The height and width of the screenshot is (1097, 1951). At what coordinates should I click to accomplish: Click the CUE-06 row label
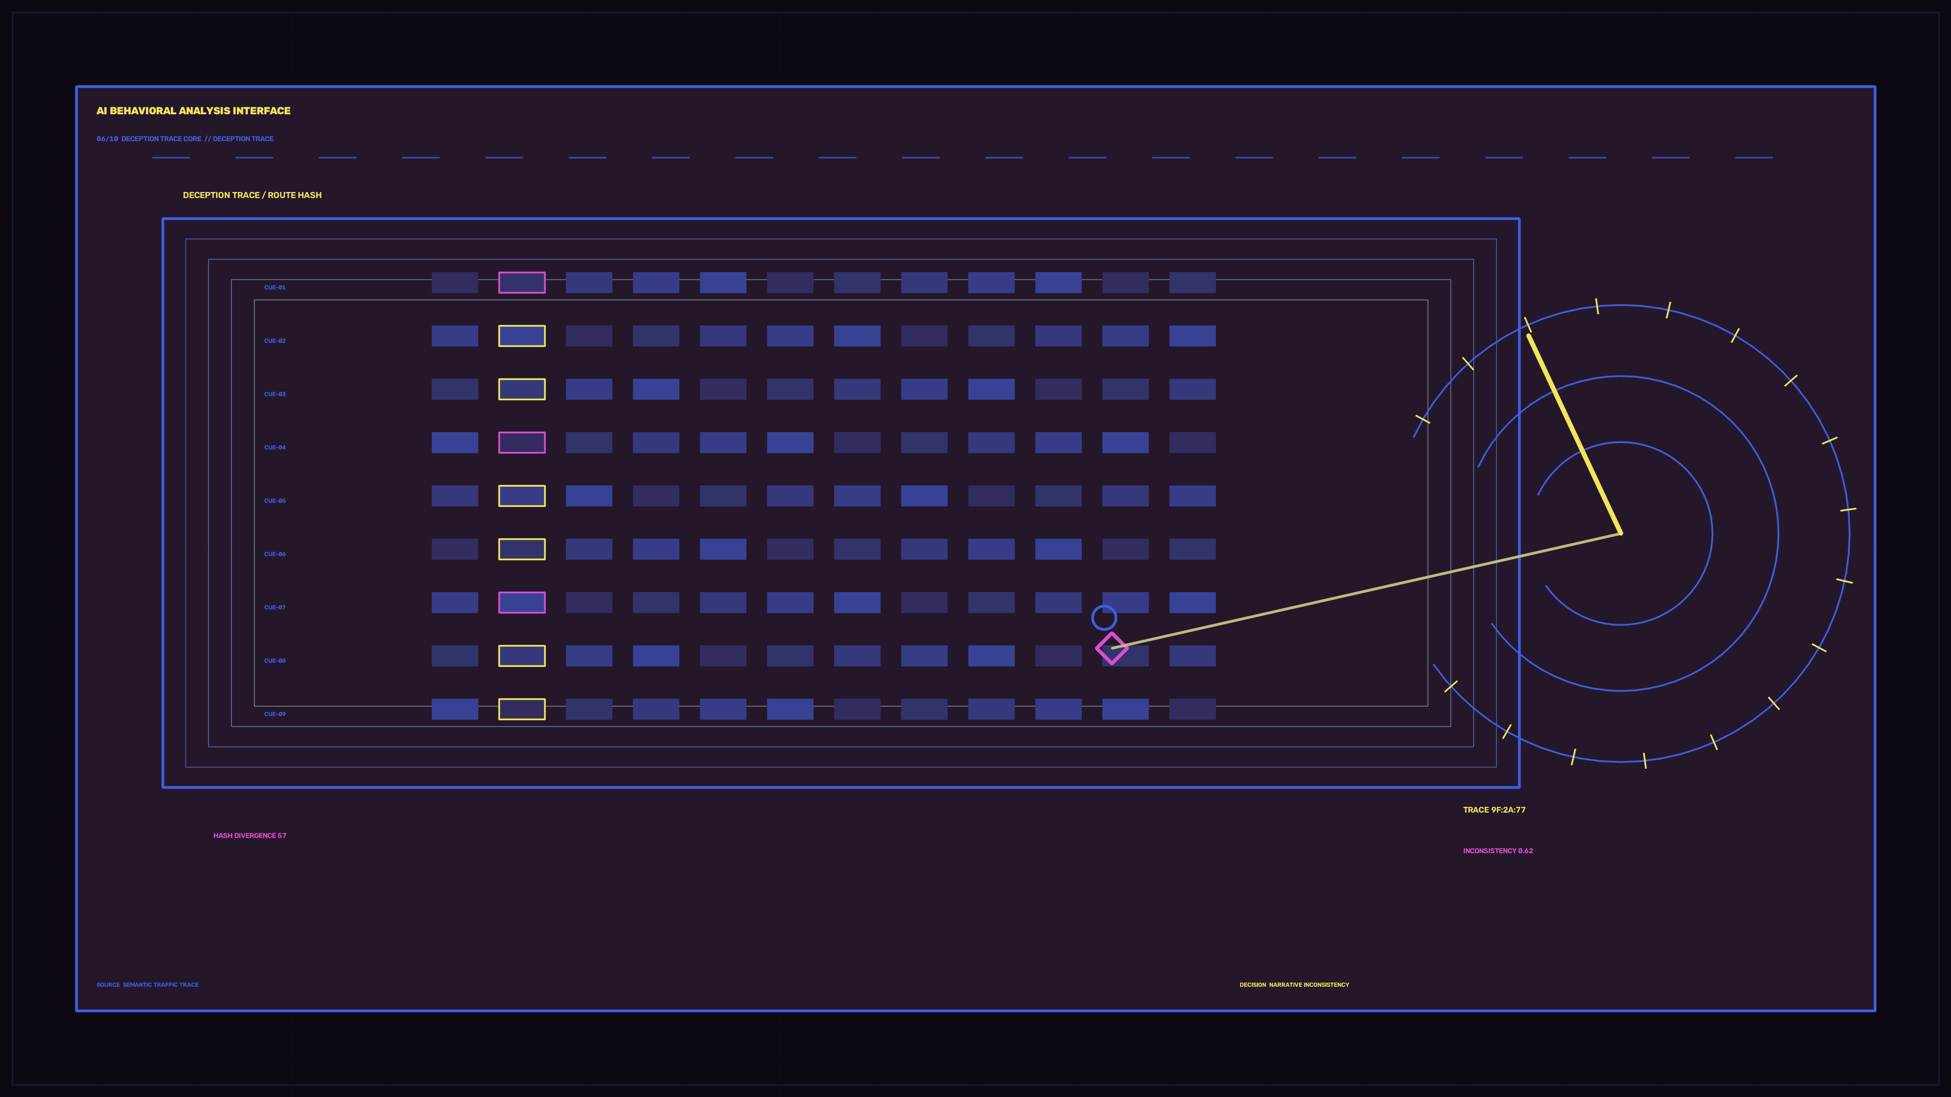(275, 554)
